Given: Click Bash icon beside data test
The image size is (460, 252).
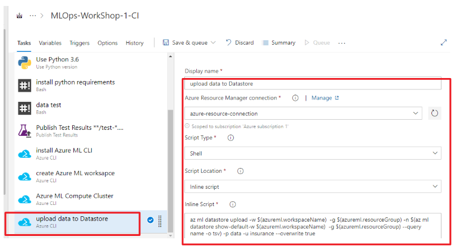Looking at the screenshot, I should 24,108.
